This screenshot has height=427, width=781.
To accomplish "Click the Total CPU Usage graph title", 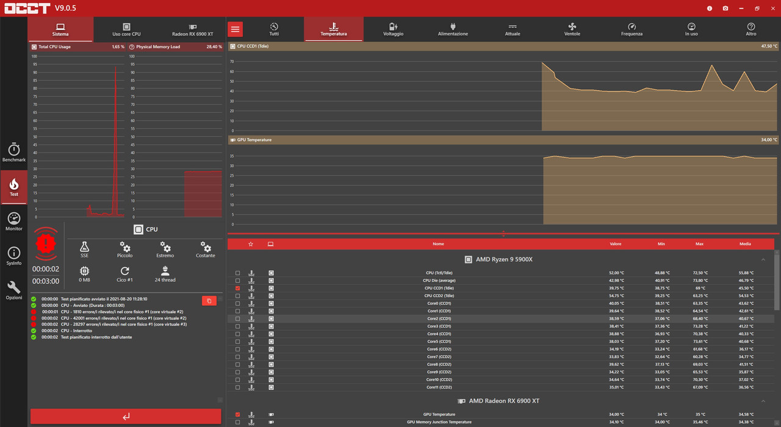I will click(x=54, y=46).
